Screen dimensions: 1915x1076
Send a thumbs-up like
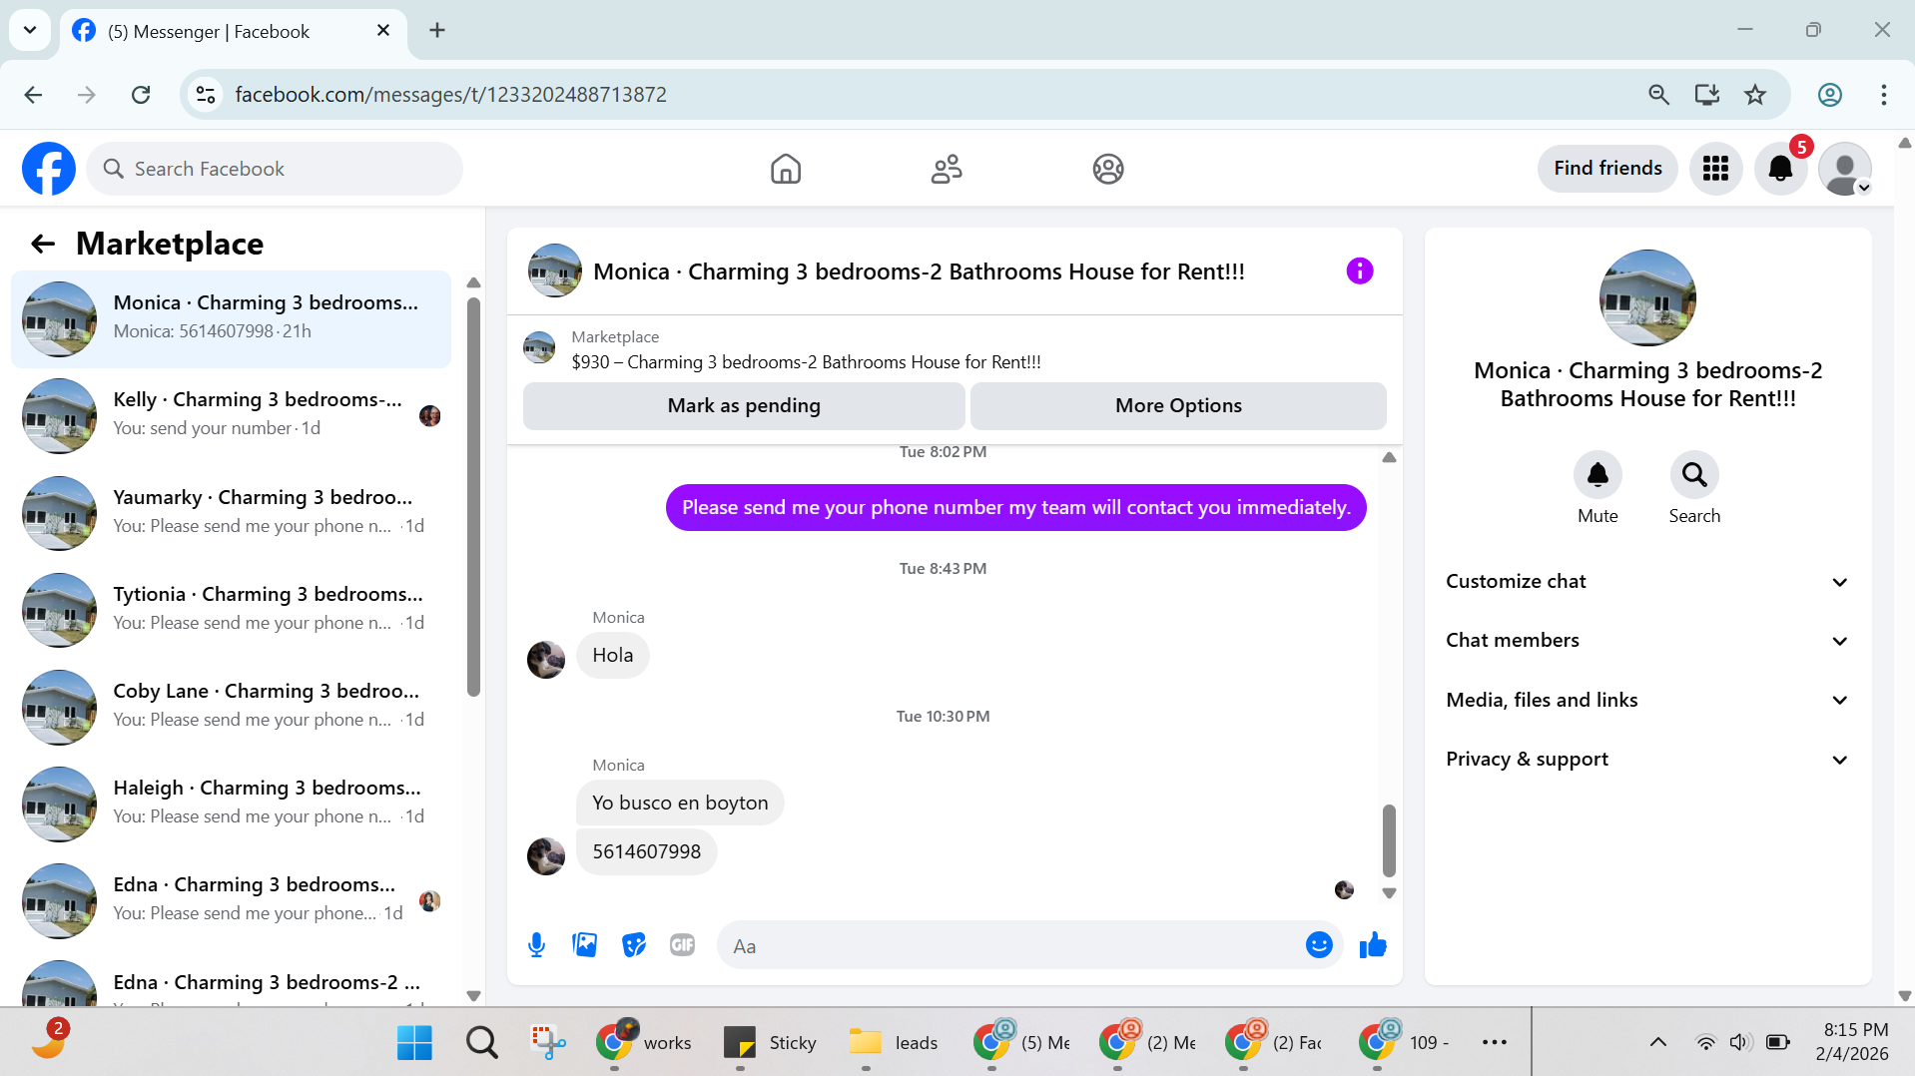(1373, 945)
